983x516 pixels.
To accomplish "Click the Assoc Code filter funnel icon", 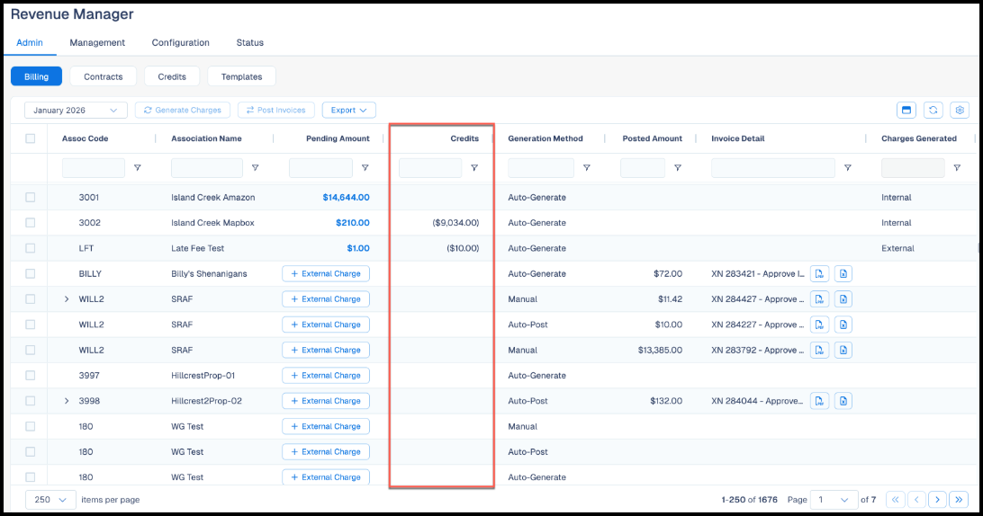I will pyautogui.click(x=138, y=168).
